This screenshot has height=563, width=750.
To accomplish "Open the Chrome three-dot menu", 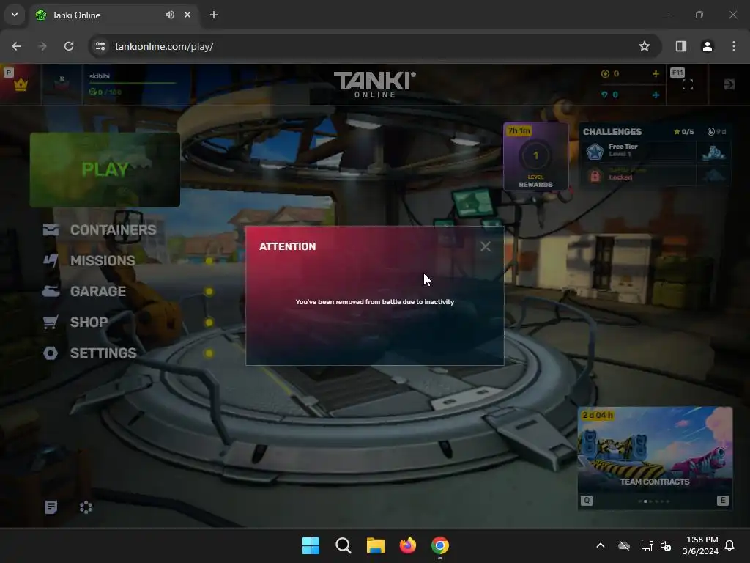I will (x=734, y=46).
